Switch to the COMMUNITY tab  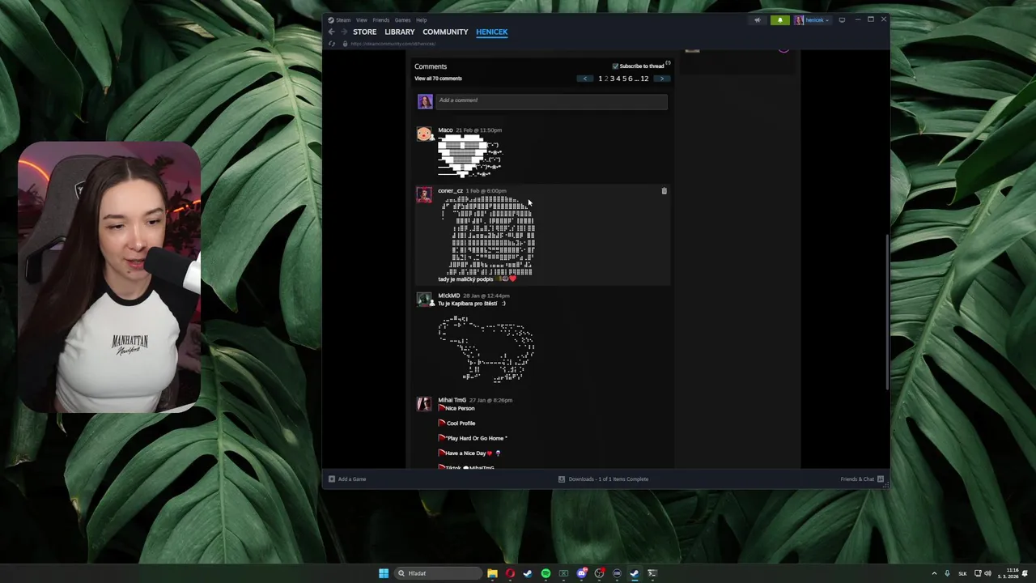pyautogui.click(x=445, y=32)
